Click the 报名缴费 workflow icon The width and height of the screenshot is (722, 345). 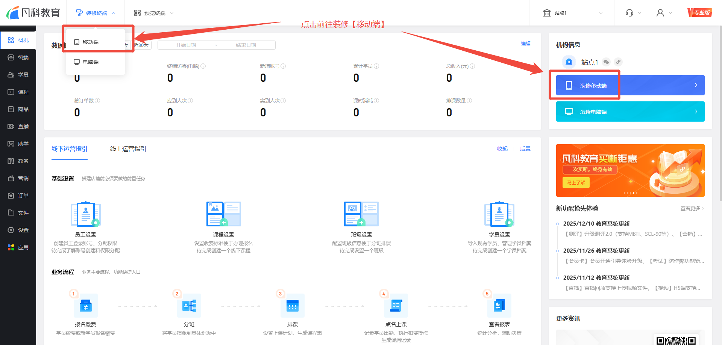click(x=85, y=306)
